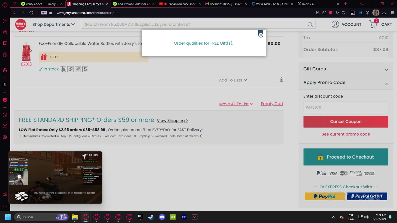Click the discount code input field
Viewport: 397px width, 223px height.
(x=346, y=107)
